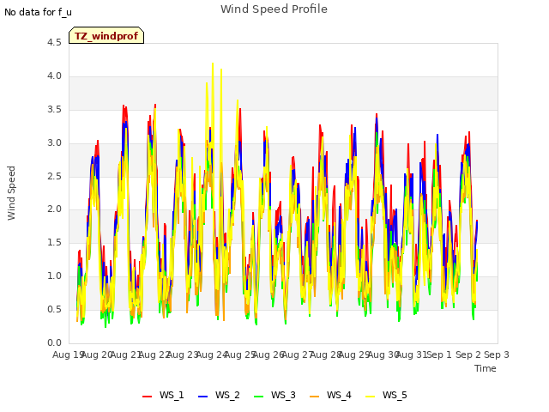Click the 4.5 y-axis tick label
549x412 pixels.
54,43
